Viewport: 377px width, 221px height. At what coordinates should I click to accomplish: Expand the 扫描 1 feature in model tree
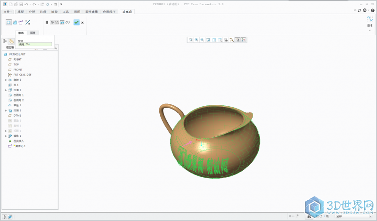tap(6, 110)
